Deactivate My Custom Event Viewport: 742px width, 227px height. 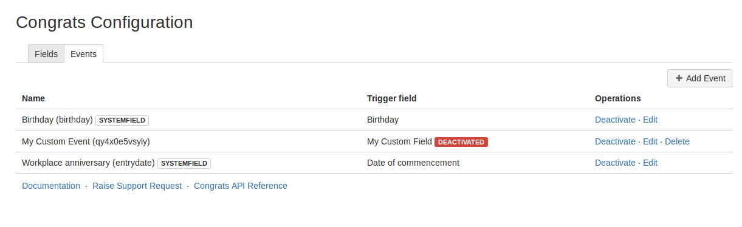[x=615, y=141]
